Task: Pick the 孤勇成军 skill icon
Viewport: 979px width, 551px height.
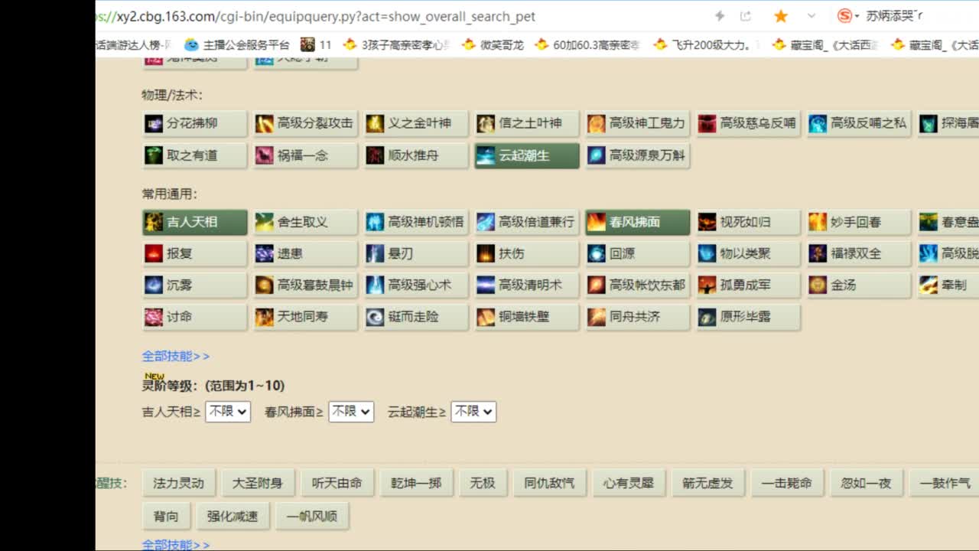Action: pos(707,285)
